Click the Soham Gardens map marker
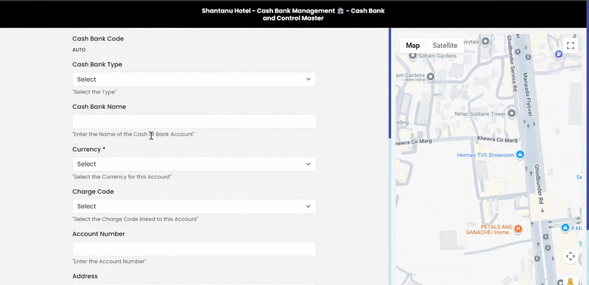This screenshot has width=589, height=285. pos(412,56)
